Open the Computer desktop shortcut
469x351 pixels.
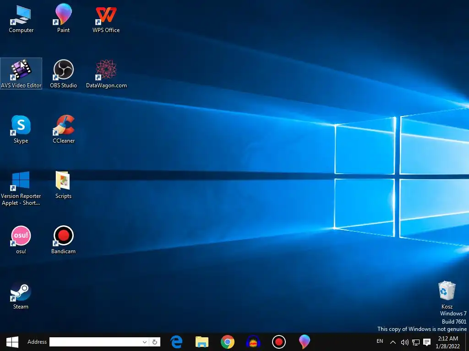click(21, 18)
